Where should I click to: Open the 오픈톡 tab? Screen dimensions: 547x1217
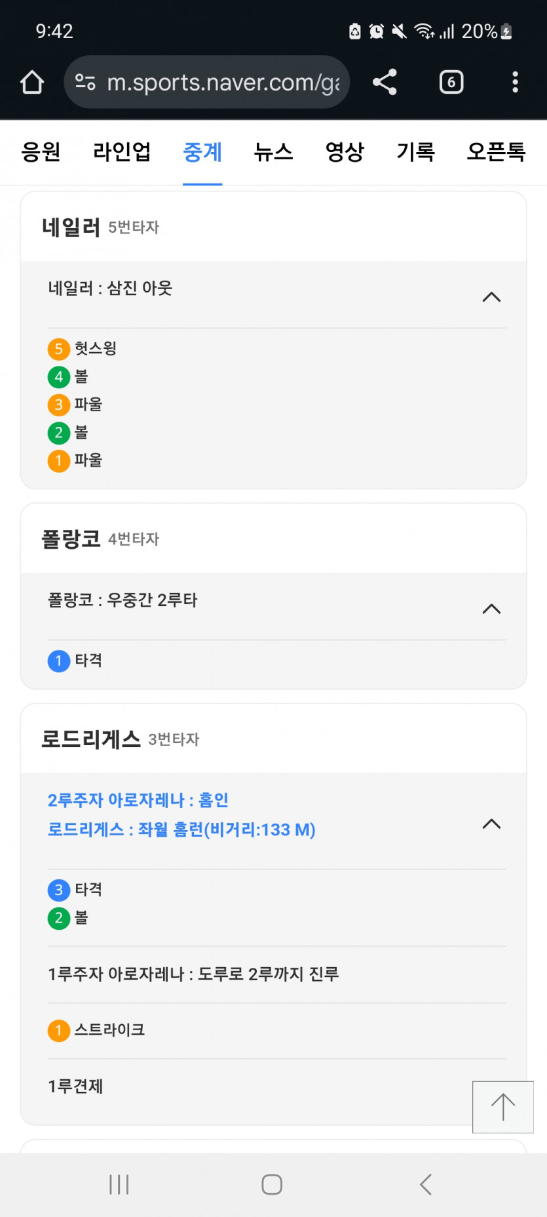pyautogui.click(x=496, y=152)
